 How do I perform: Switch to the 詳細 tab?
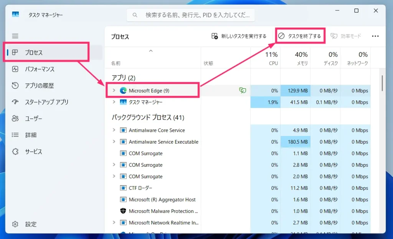[x=54, y=135]
